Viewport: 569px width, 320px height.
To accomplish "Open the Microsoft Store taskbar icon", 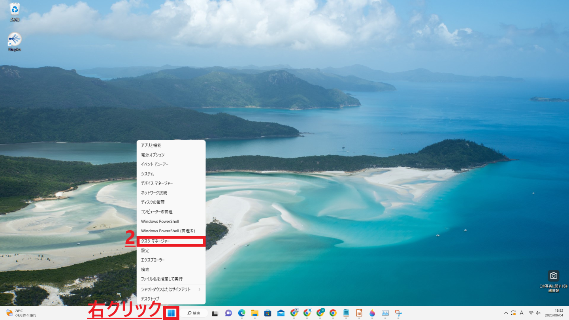I will click(268, 313).
